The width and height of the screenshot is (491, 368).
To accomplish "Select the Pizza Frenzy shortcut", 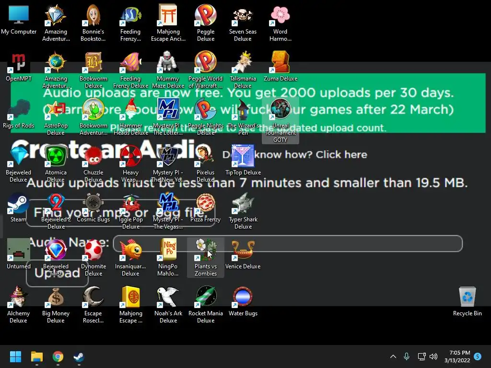I will pos(205,208).
